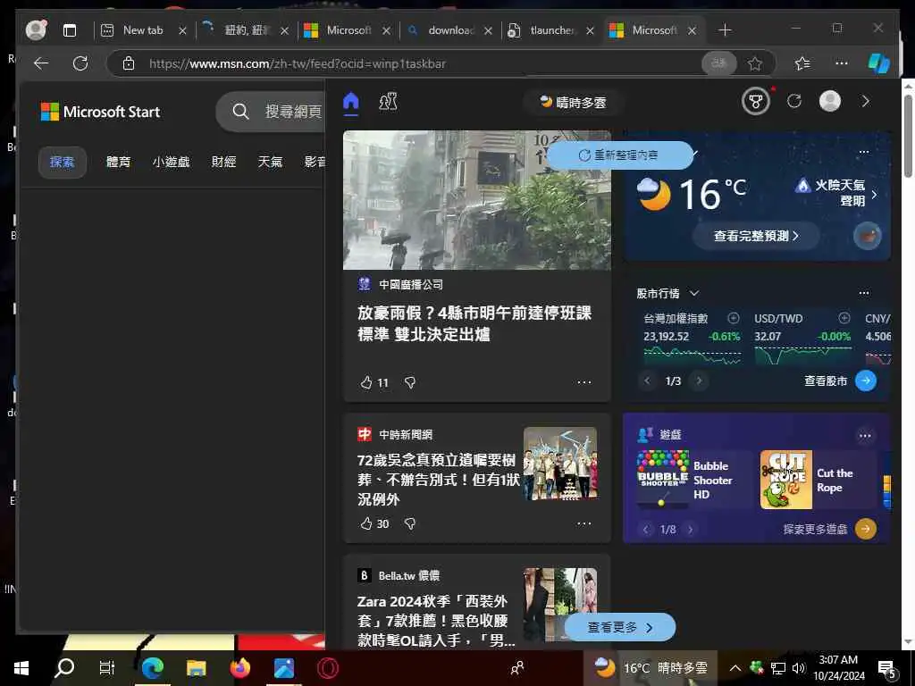The width and height of the screenshot is (915, 686).
Task: Go to previous page of games
Action: coord(645,530)
